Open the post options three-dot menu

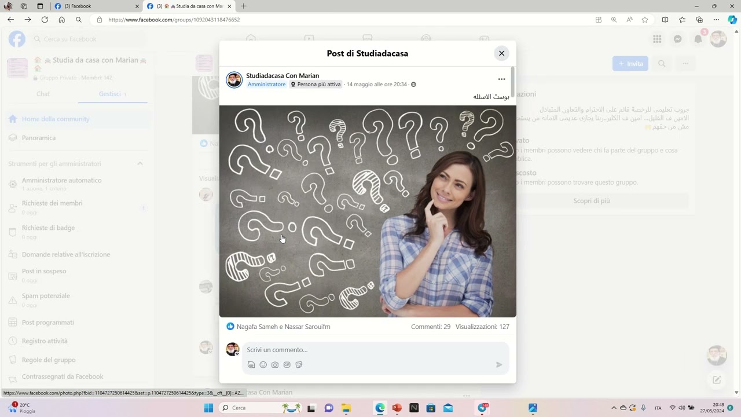(501, 79)
